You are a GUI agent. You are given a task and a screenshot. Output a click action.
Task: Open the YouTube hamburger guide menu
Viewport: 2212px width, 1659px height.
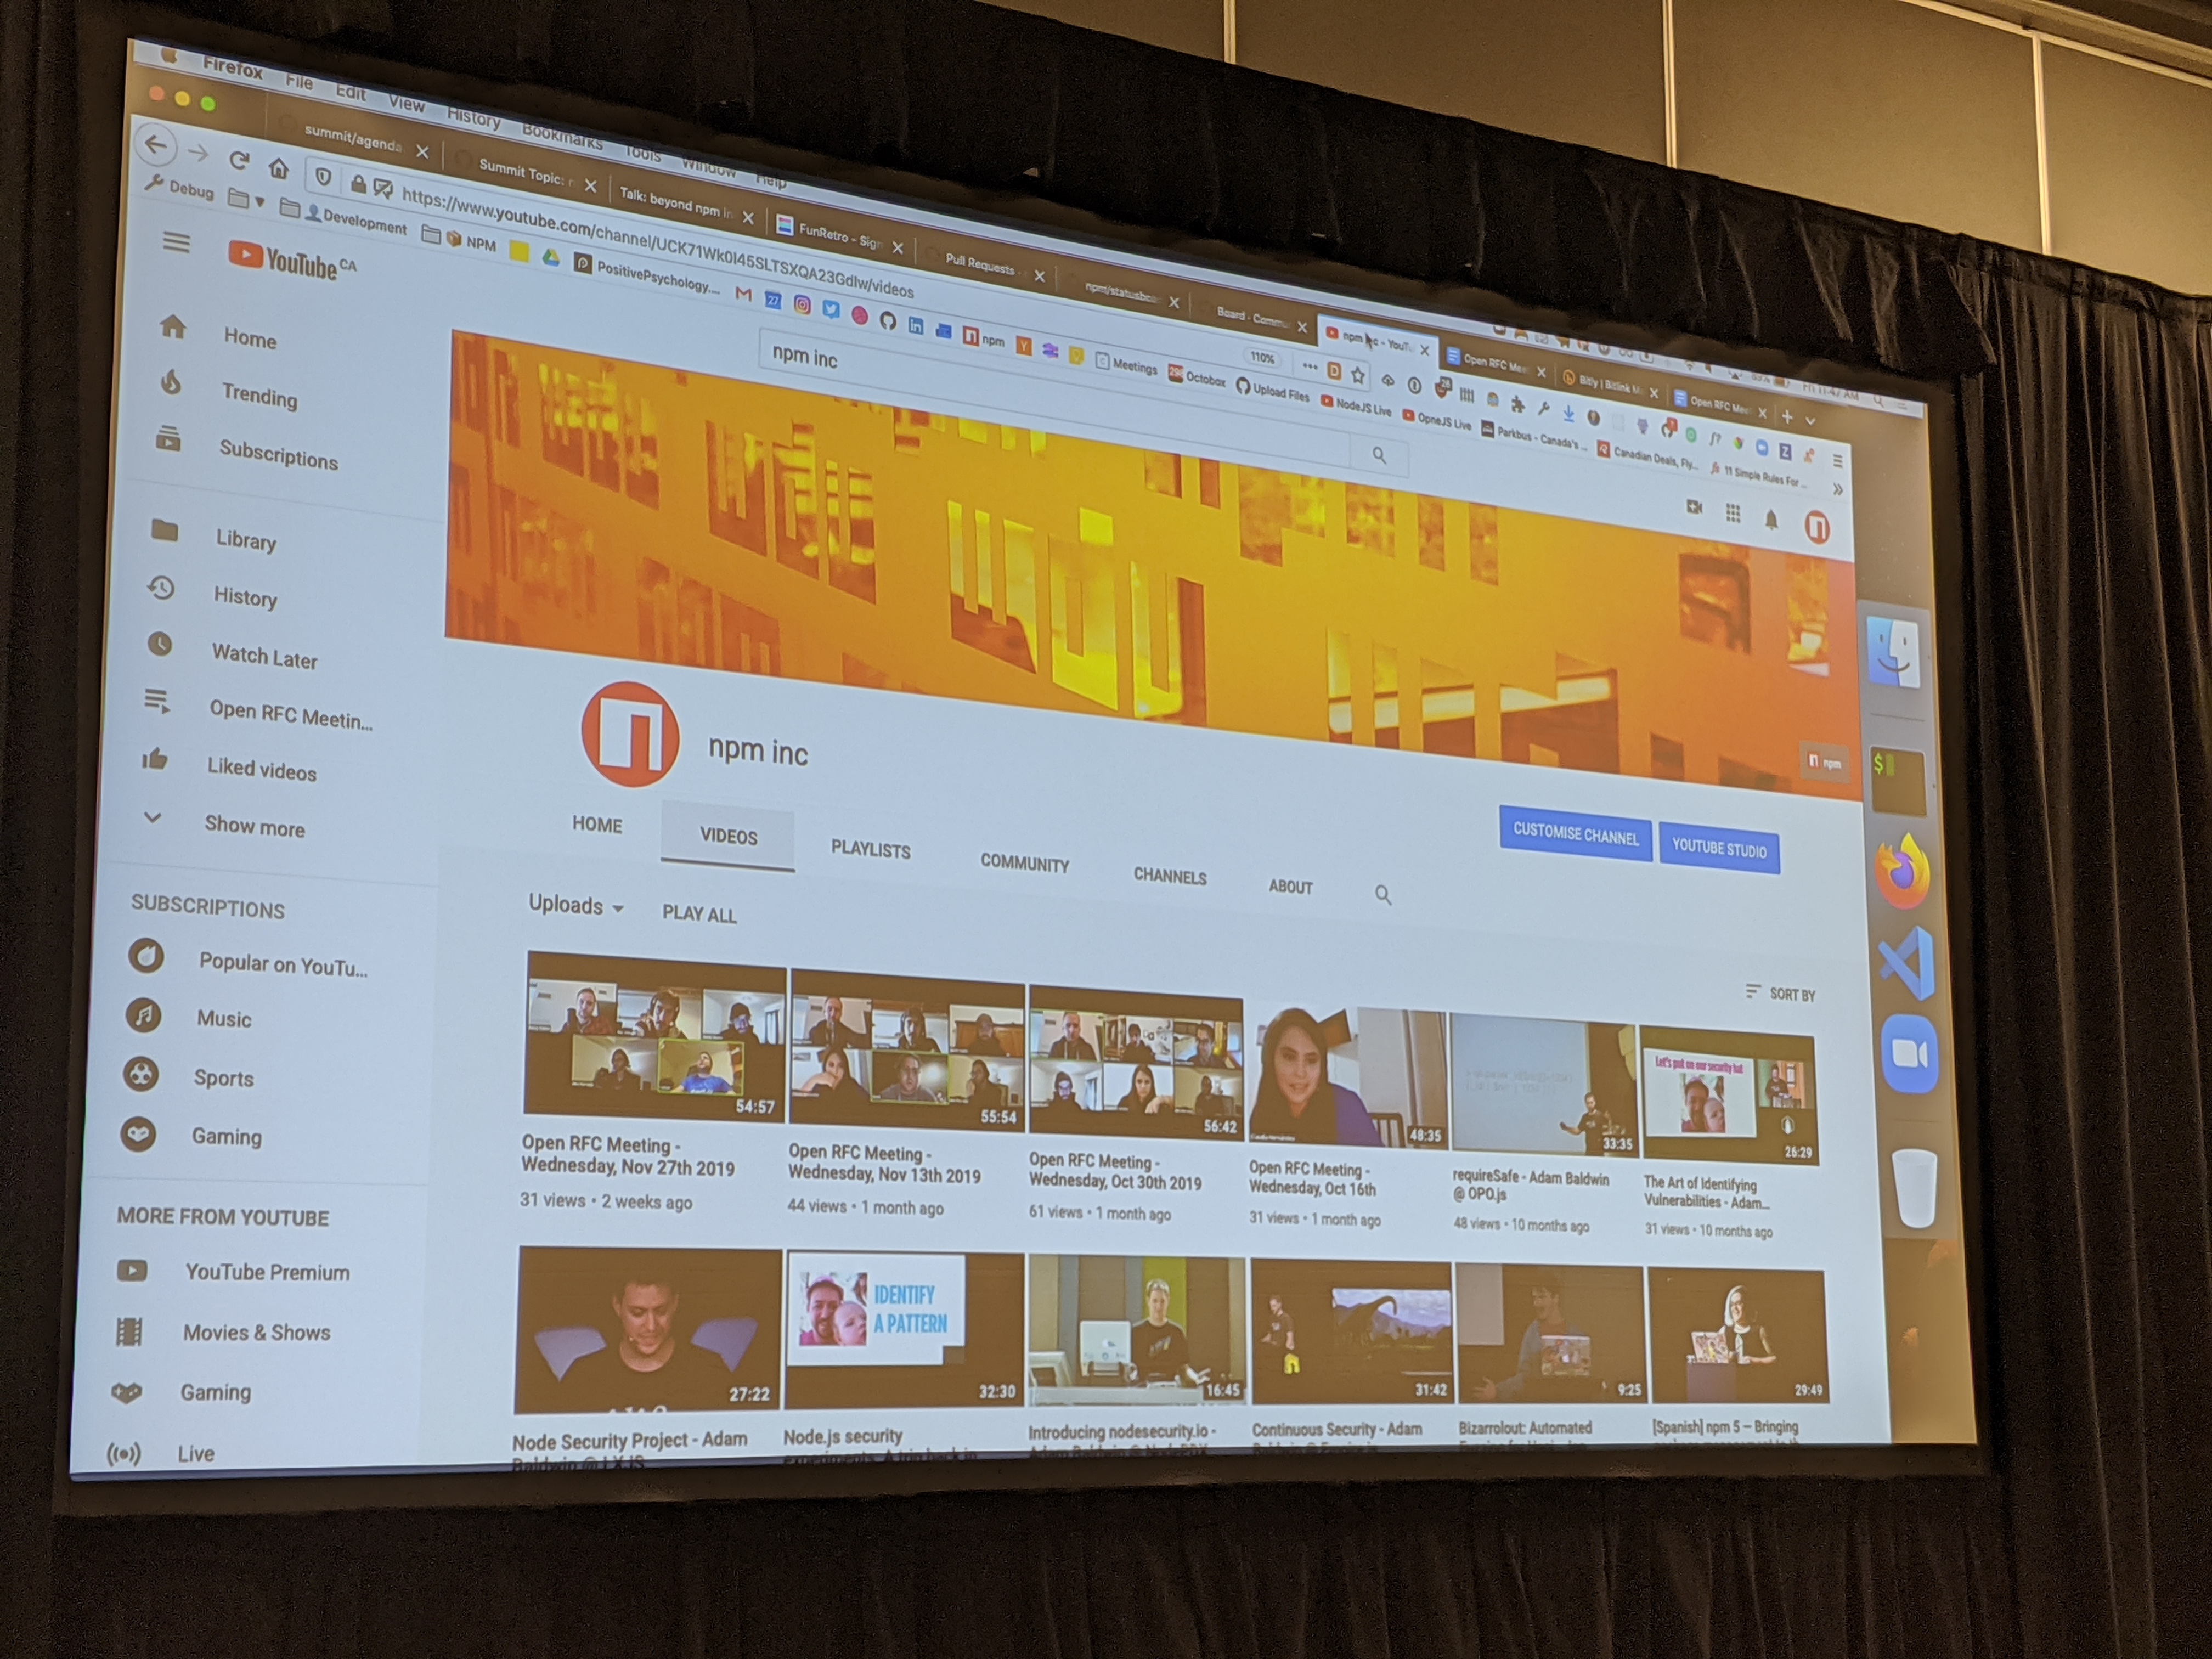point(176,242)
